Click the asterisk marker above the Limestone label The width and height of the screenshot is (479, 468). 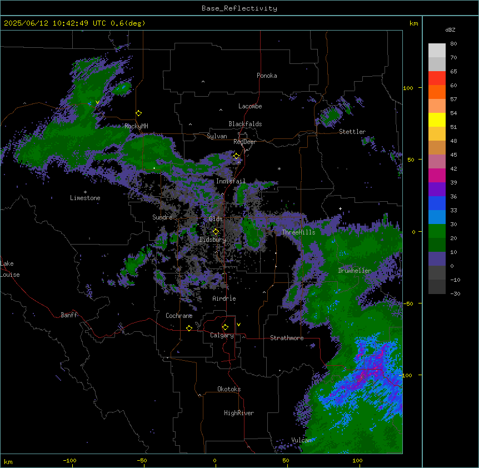pyautogui.click(x=85, y=192)
